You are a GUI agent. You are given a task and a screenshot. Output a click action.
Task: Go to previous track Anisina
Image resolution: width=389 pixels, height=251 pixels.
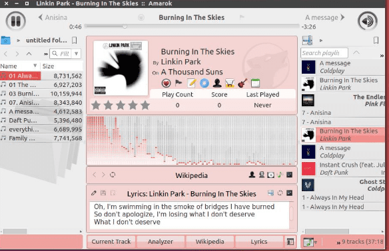pyautogui.click(x=53, y=17)
